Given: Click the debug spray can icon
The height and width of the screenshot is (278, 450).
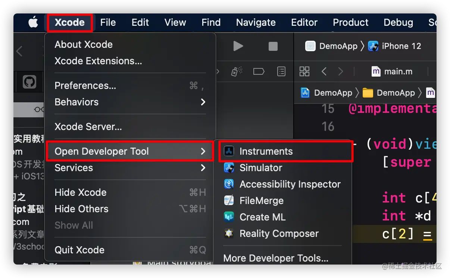Looking at the screenshot, I should click(237, 71).
